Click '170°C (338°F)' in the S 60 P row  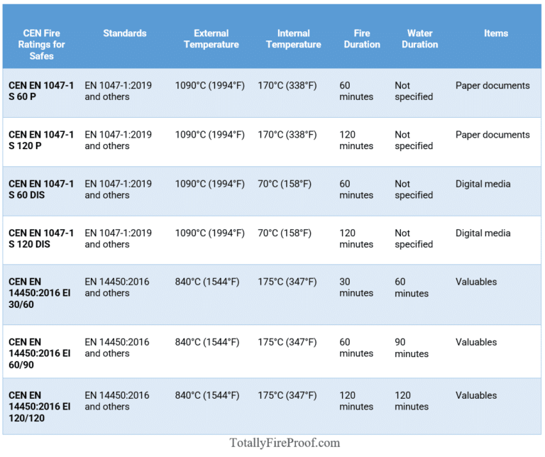click(287, 85)
